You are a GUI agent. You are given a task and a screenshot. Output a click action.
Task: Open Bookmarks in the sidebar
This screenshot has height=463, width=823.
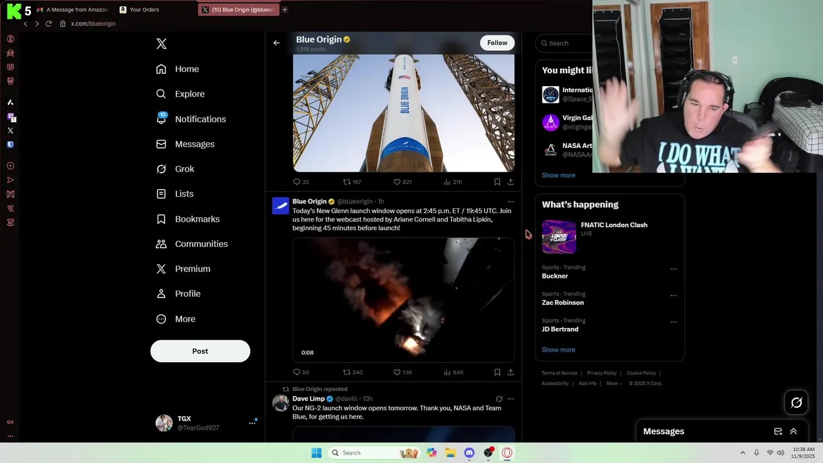pyautogui.click(x=188, y=219)
